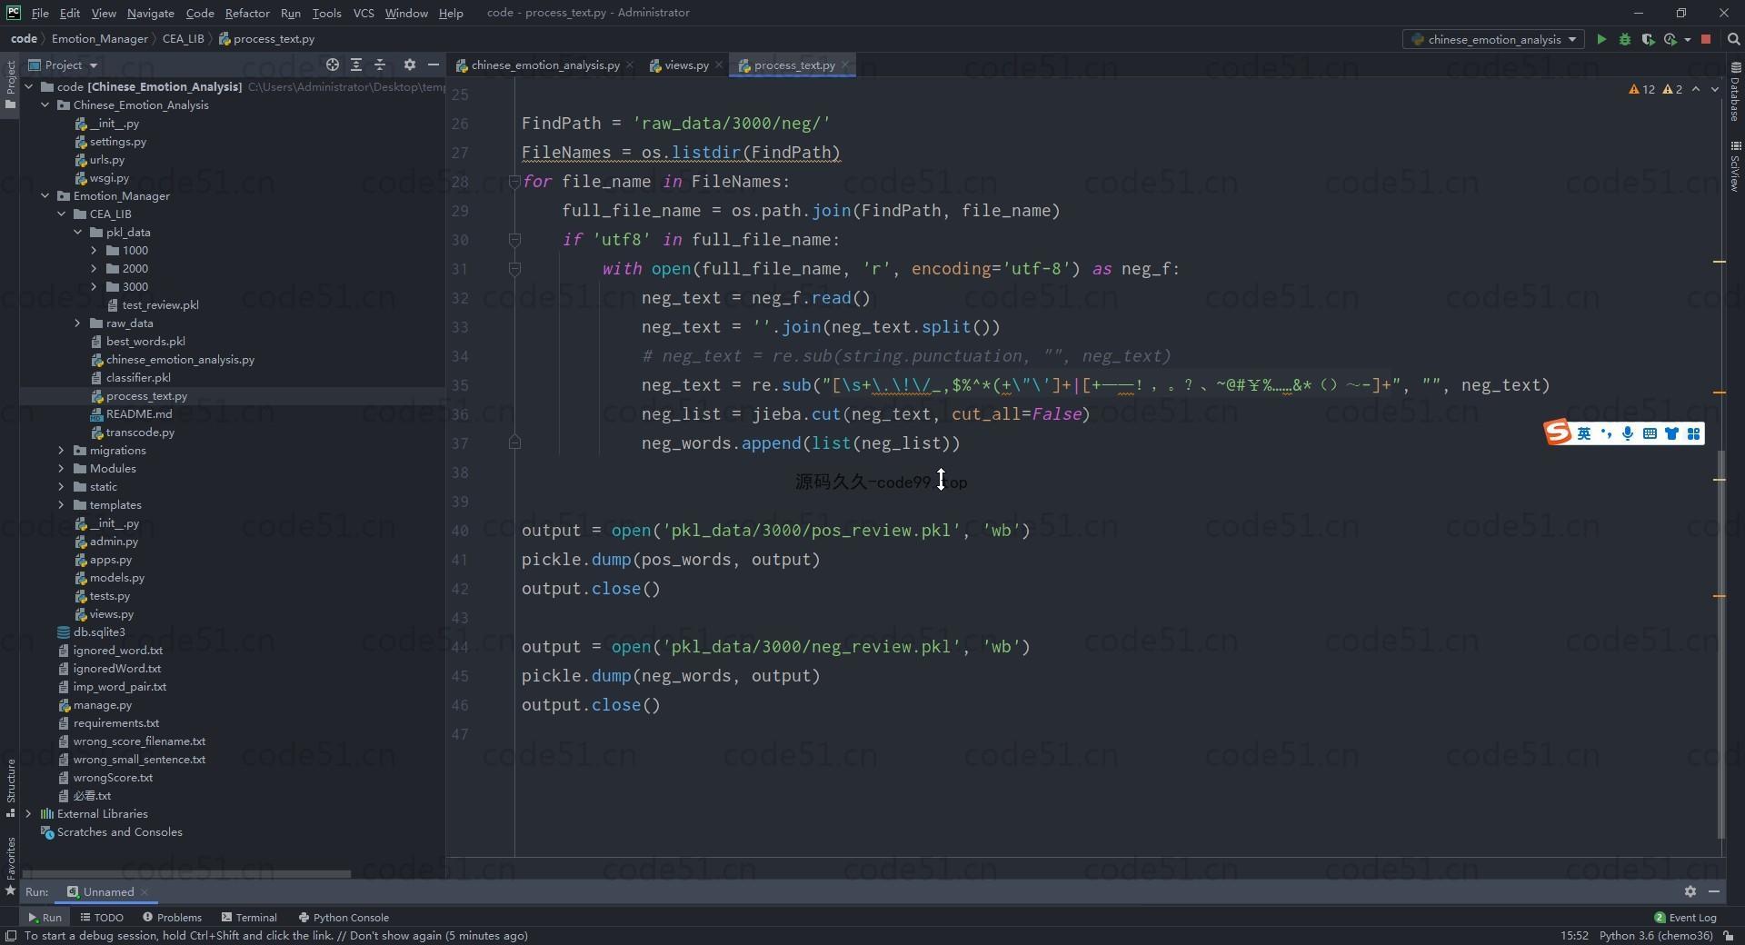
Task: Open the profiler run icon
Action: click(1670, 39)
